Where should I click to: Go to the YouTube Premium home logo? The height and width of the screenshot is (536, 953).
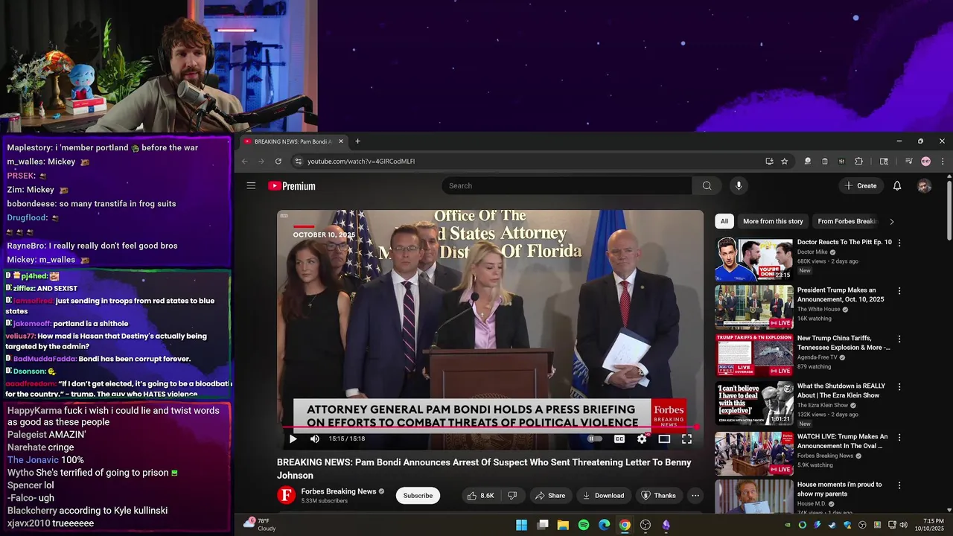pos(292,186)
